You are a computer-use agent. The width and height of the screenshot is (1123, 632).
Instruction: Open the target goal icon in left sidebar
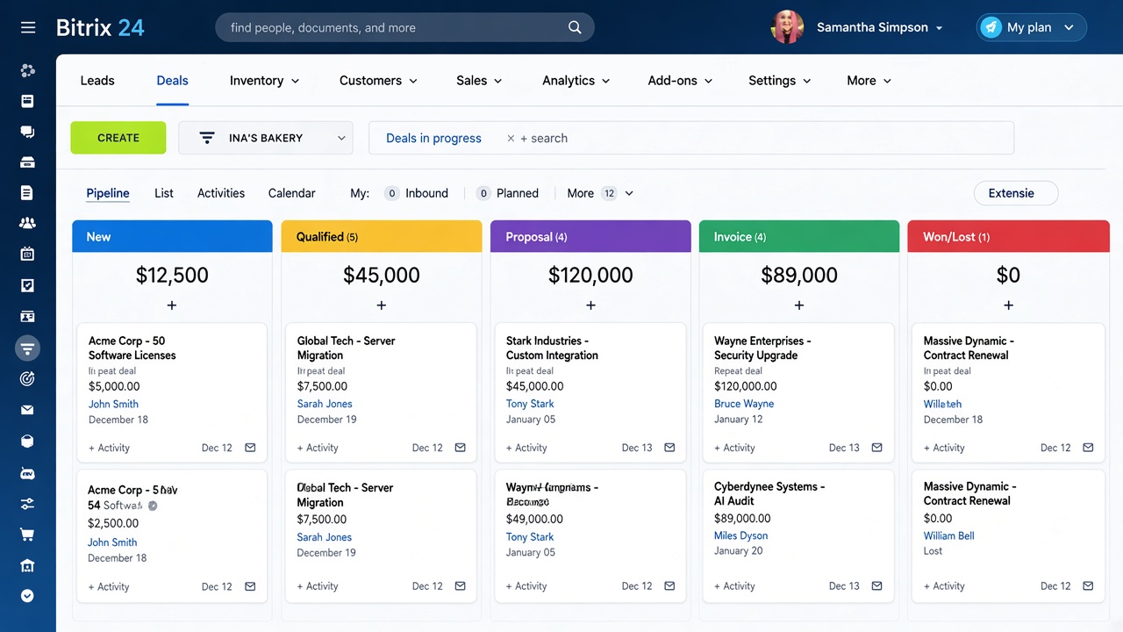pos(27,378)
